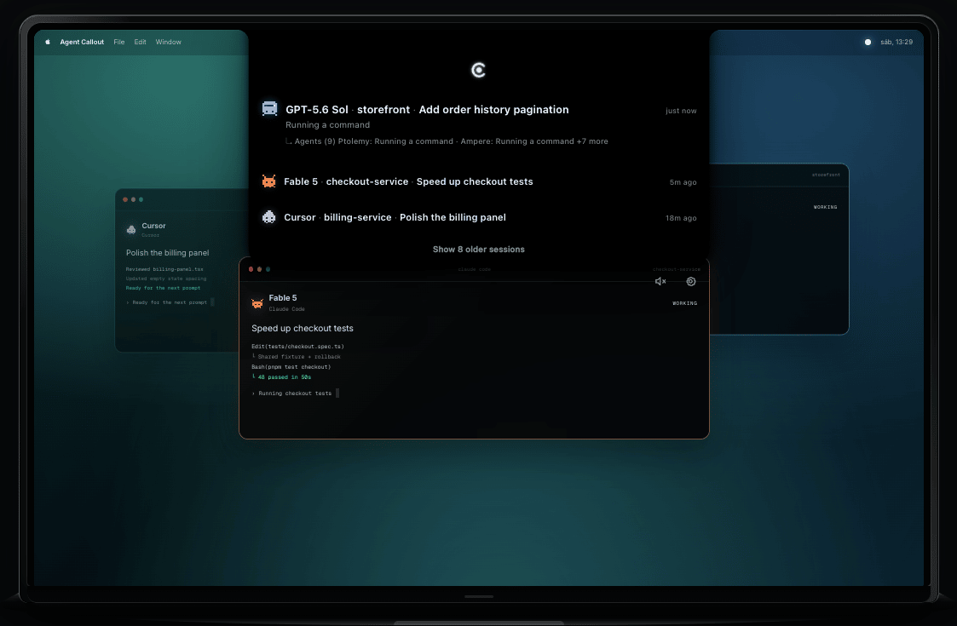
Task: Click 'Reviewed billing-panel.tsx' in Cursor window
Action: (164, 269)
